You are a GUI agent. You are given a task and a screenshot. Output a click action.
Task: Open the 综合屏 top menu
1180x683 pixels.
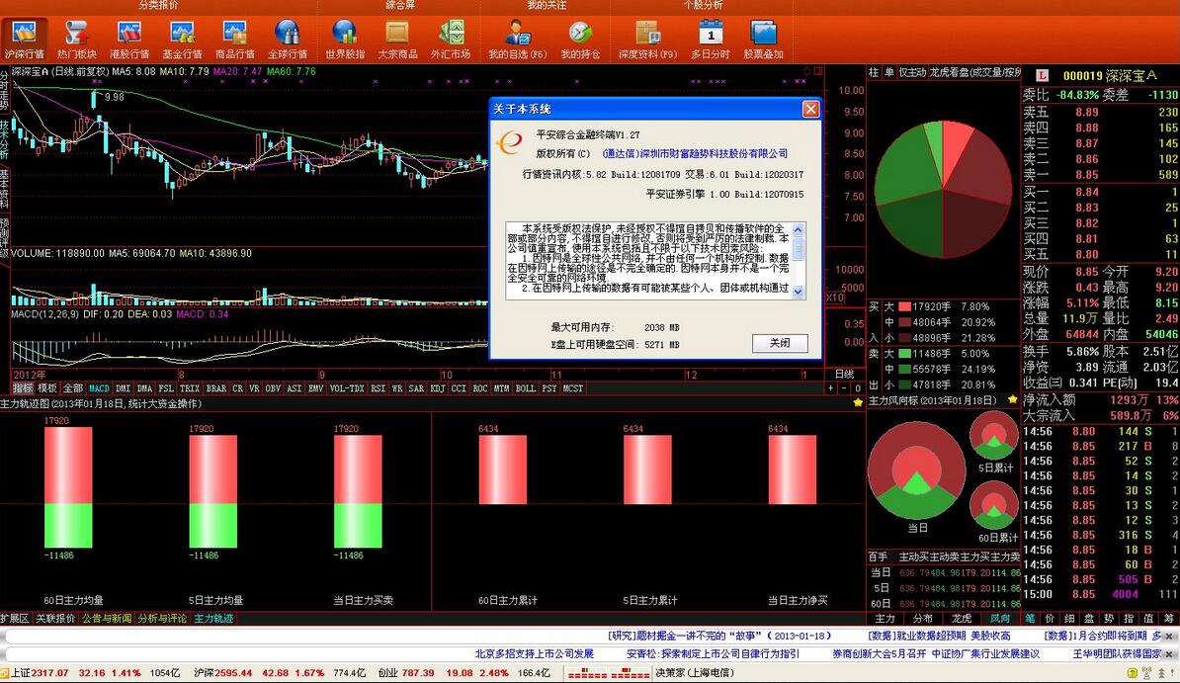(400, 5)
